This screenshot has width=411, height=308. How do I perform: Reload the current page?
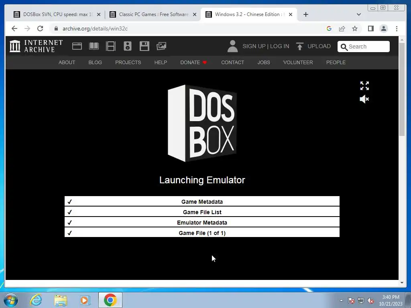click(40, 28)
